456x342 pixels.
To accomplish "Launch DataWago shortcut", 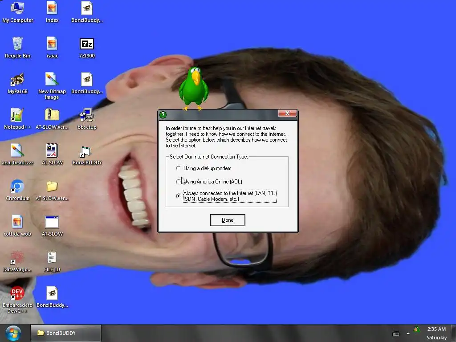I will [17, 261].
